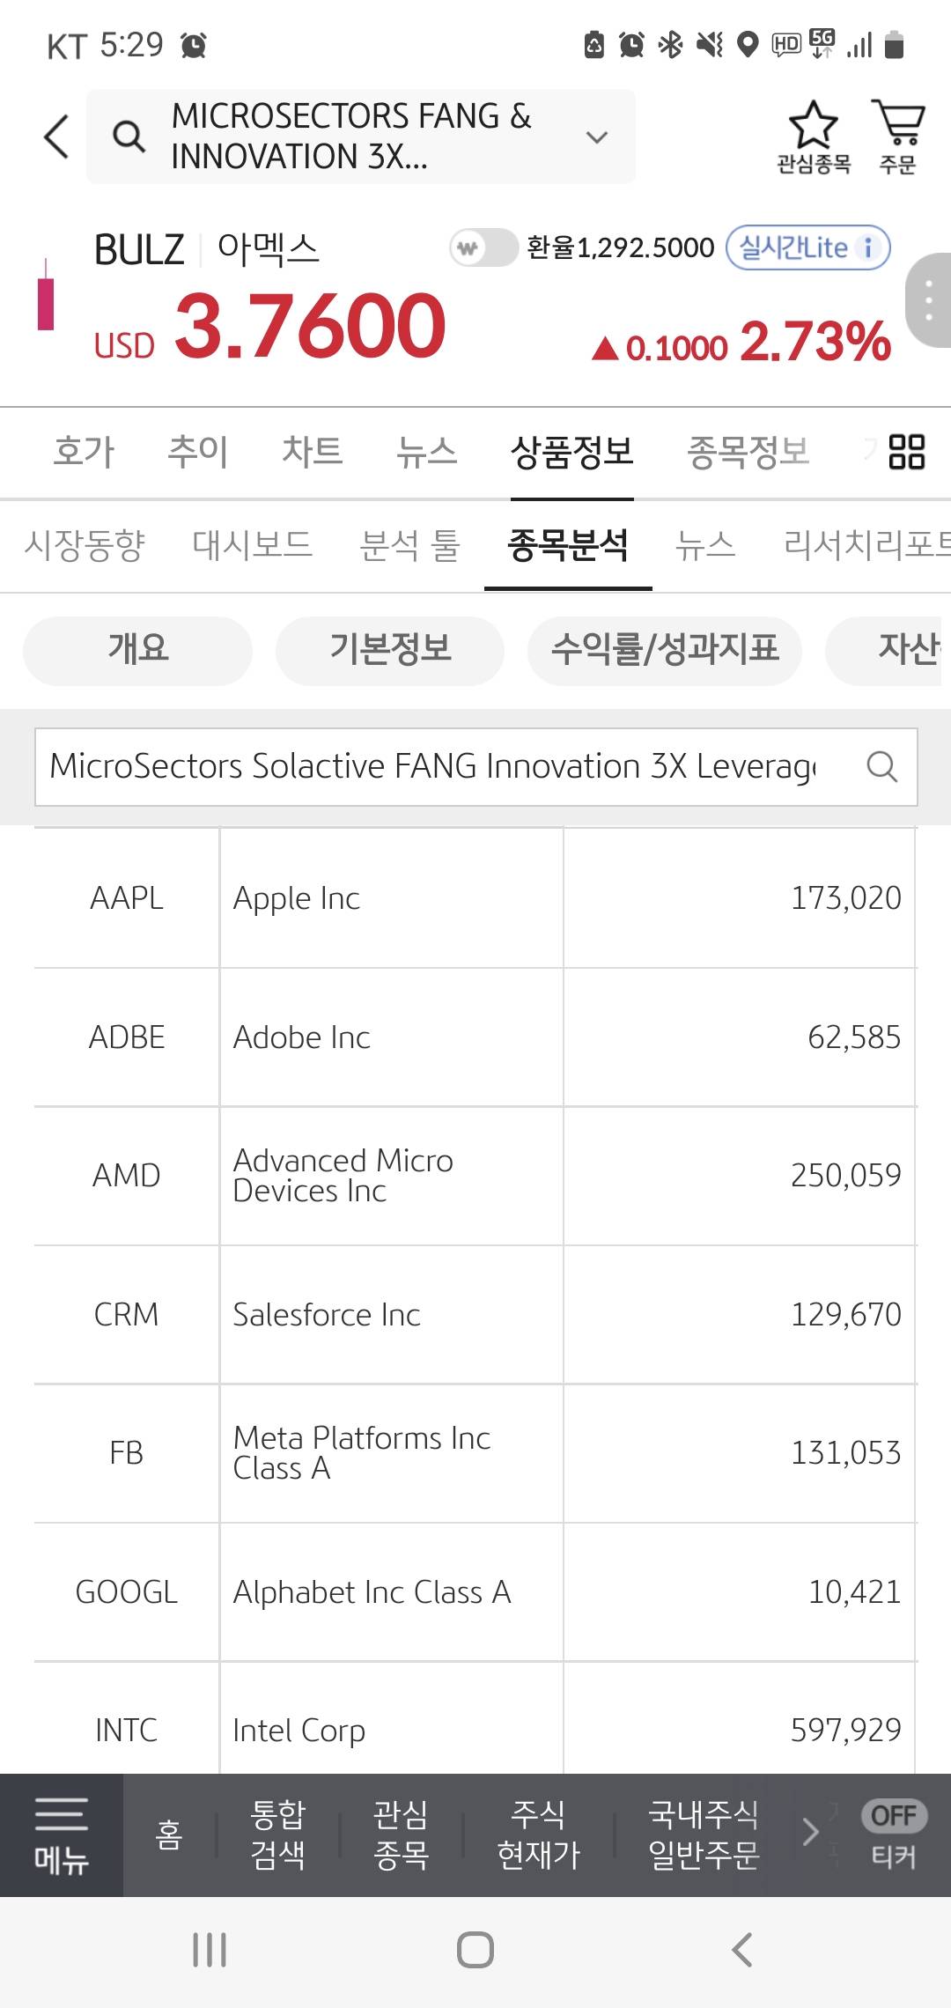Toggle the won currency switch
Image resolution: width=951 pixels, height=2008 pixels.
tap(483, 247)
